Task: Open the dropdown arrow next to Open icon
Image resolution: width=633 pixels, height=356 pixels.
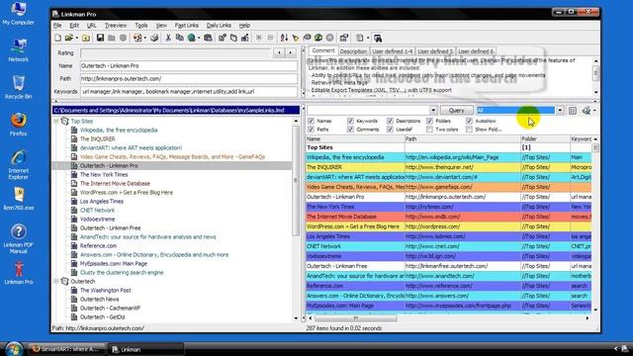Action: [76, 38]
